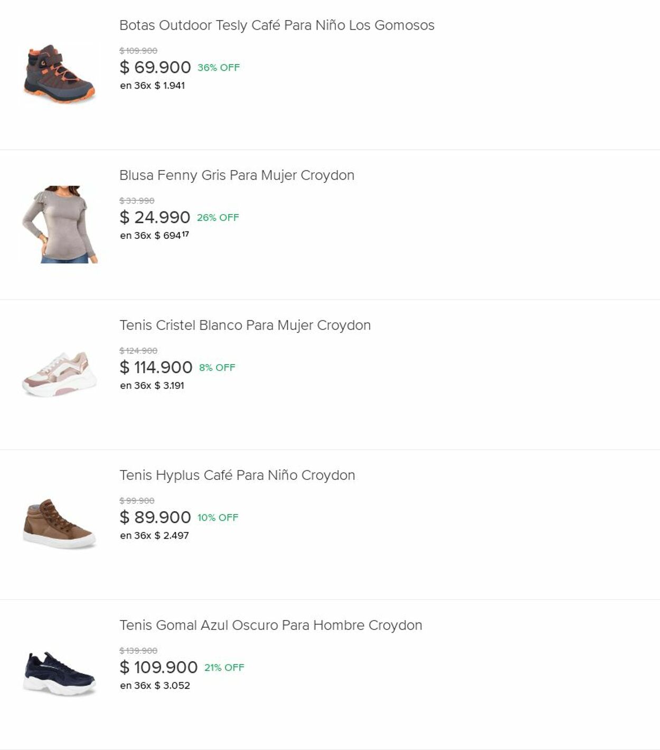This screenshot has height=750, width=660.
Task: Click the installment text en 36x $ 2.497
Action: 154,535
